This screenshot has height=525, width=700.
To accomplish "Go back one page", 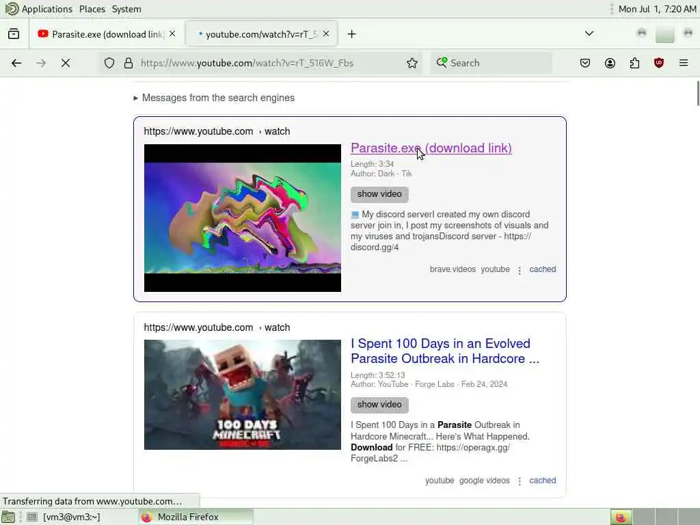I will [16, 63].
